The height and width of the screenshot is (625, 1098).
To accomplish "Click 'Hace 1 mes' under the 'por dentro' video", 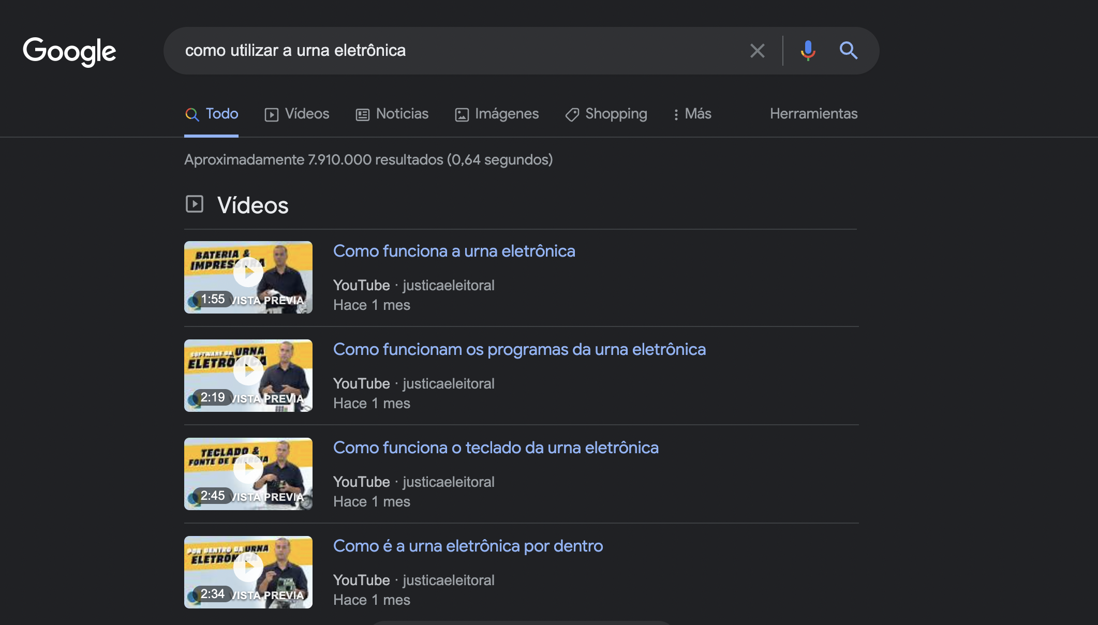I will [372, 600].
